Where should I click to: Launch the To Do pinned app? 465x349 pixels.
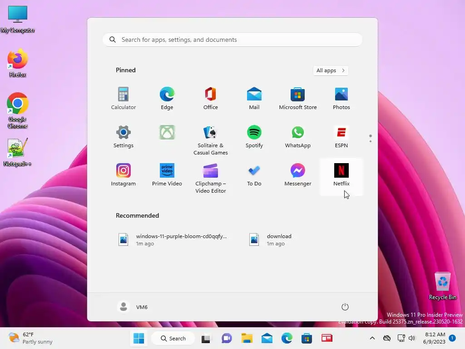pos(254,175)
